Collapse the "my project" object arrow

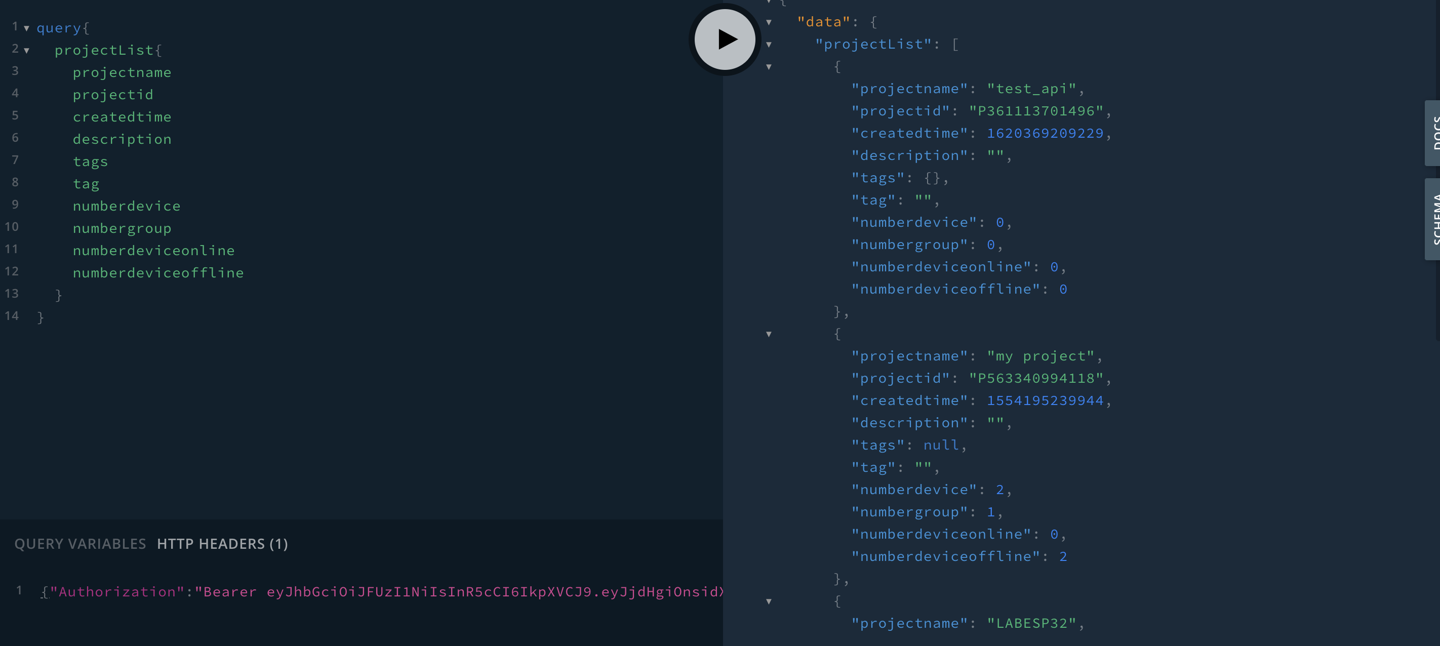pos(769,334)
